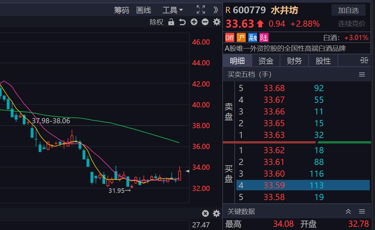Viewport: 375px width, 230px height.
Task: Click current price arrow marker on axis
Action: coord(187,171)
